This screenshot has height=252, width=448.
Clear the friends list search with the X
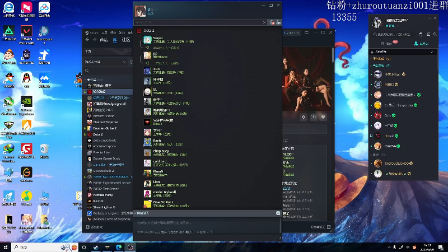[264, 22]
